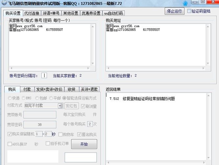
Task: Click the blue shirt skin icon
Action: point(185,3)
